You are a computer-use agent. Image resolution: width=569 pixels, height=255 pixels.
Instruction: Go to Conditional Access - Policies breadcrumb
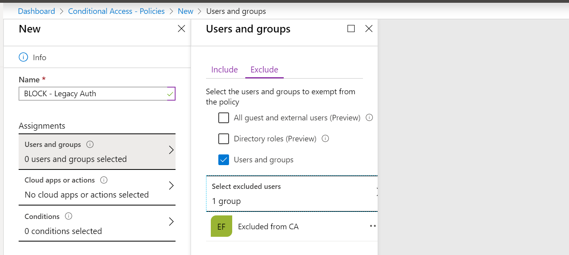click(116, 11)
